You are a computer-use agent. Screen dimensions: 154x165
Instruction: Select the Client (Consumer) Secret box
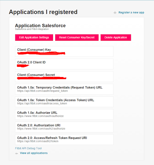pos(64,77)
